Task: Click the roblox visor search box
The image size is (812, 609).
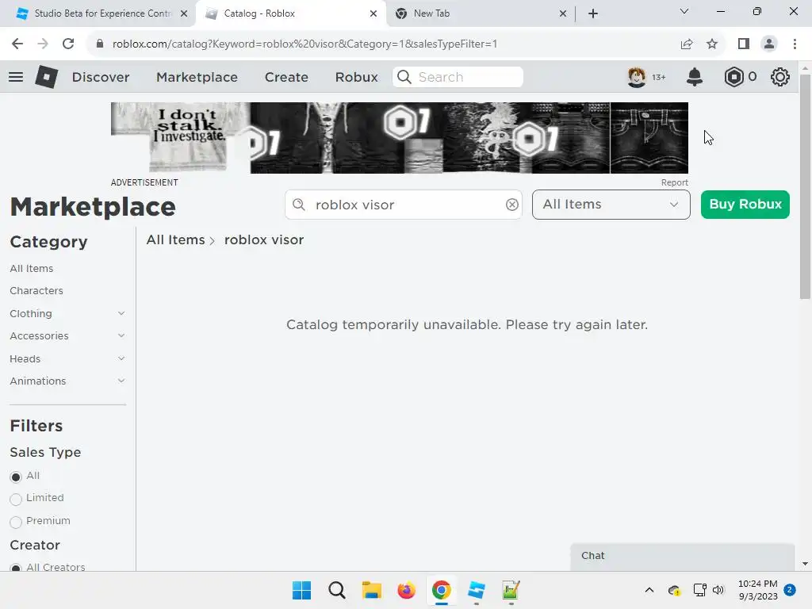Action: pos(404,205)
